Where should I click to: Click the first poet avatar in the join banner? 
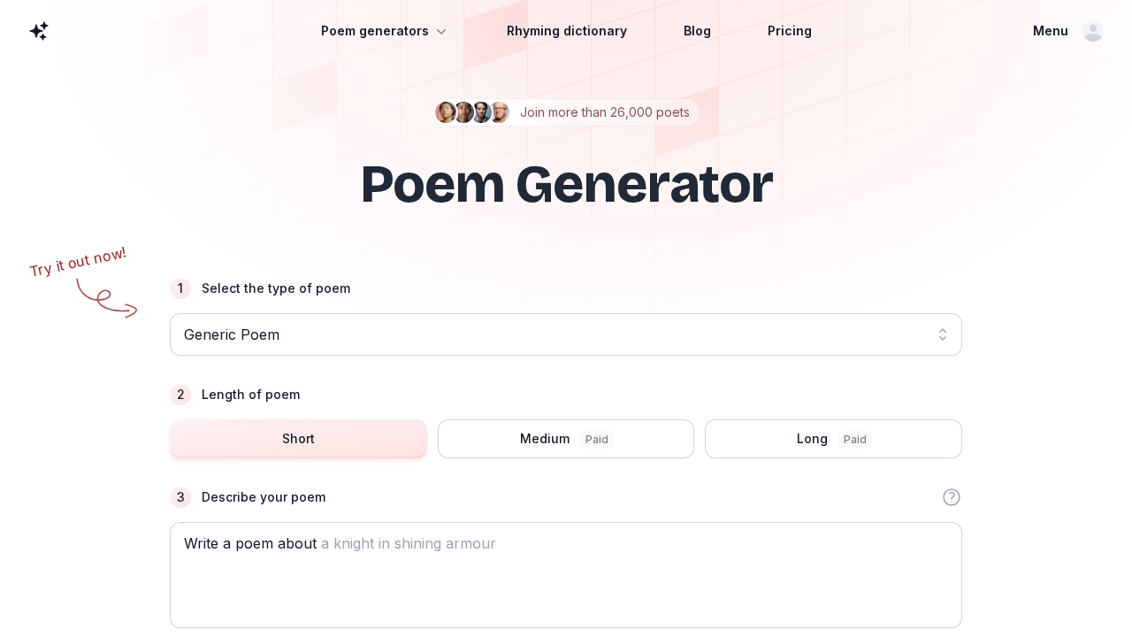(446, 112)
